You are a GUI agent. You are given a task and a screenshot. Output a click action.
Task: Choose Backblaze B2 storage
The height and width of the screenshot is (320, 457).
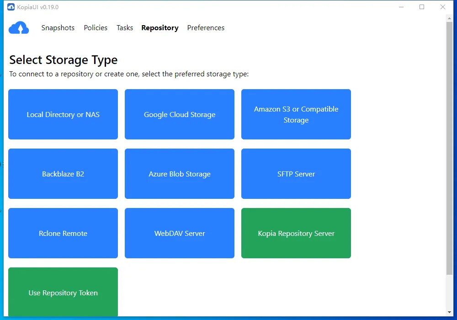tap(63, 174)
